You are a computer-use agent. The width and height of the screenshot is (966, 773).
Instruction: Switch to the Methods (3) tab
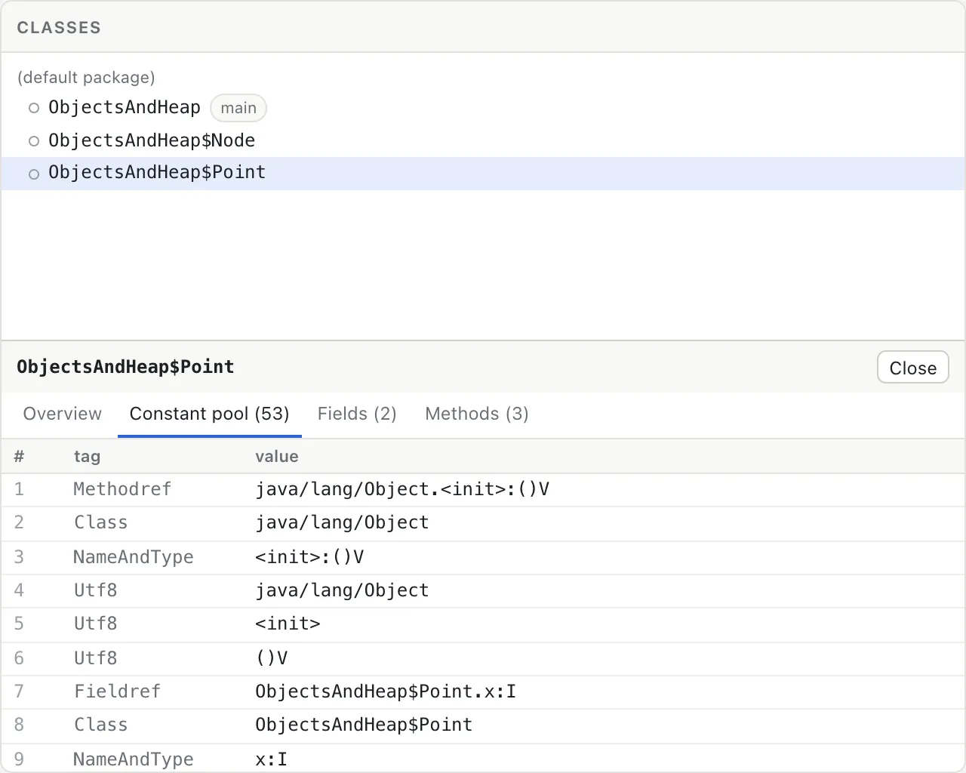click(477, 414)
